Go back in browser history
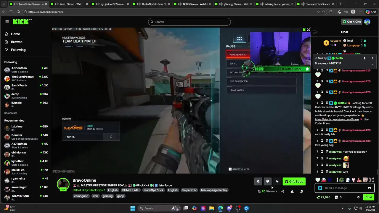This screenshot has height=213, width=379. coord(4,12)
